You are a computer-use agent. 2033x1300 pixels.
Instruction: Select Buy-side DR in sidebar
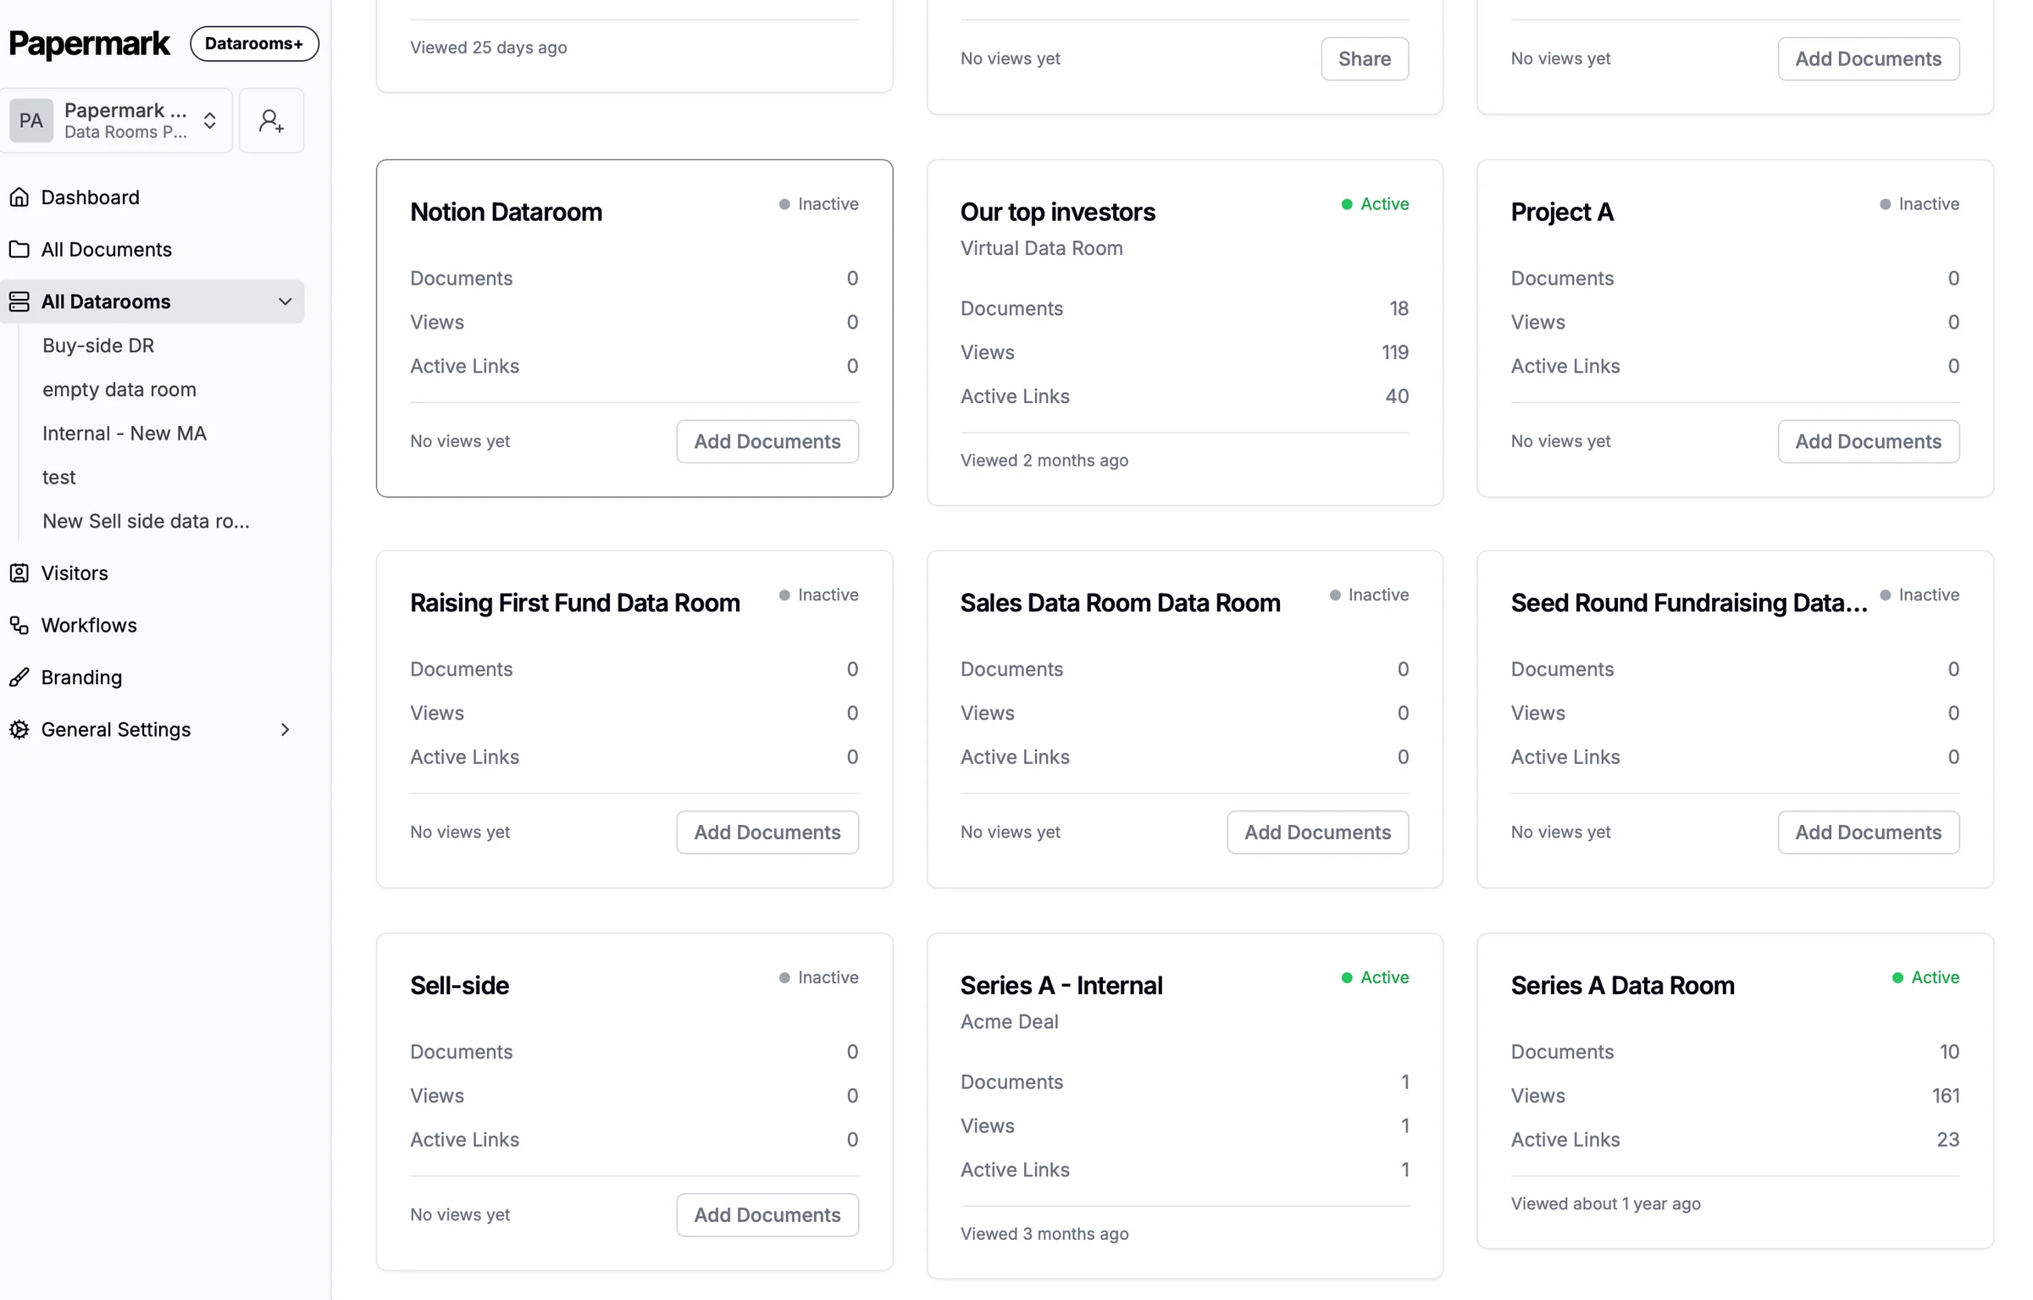98,346
